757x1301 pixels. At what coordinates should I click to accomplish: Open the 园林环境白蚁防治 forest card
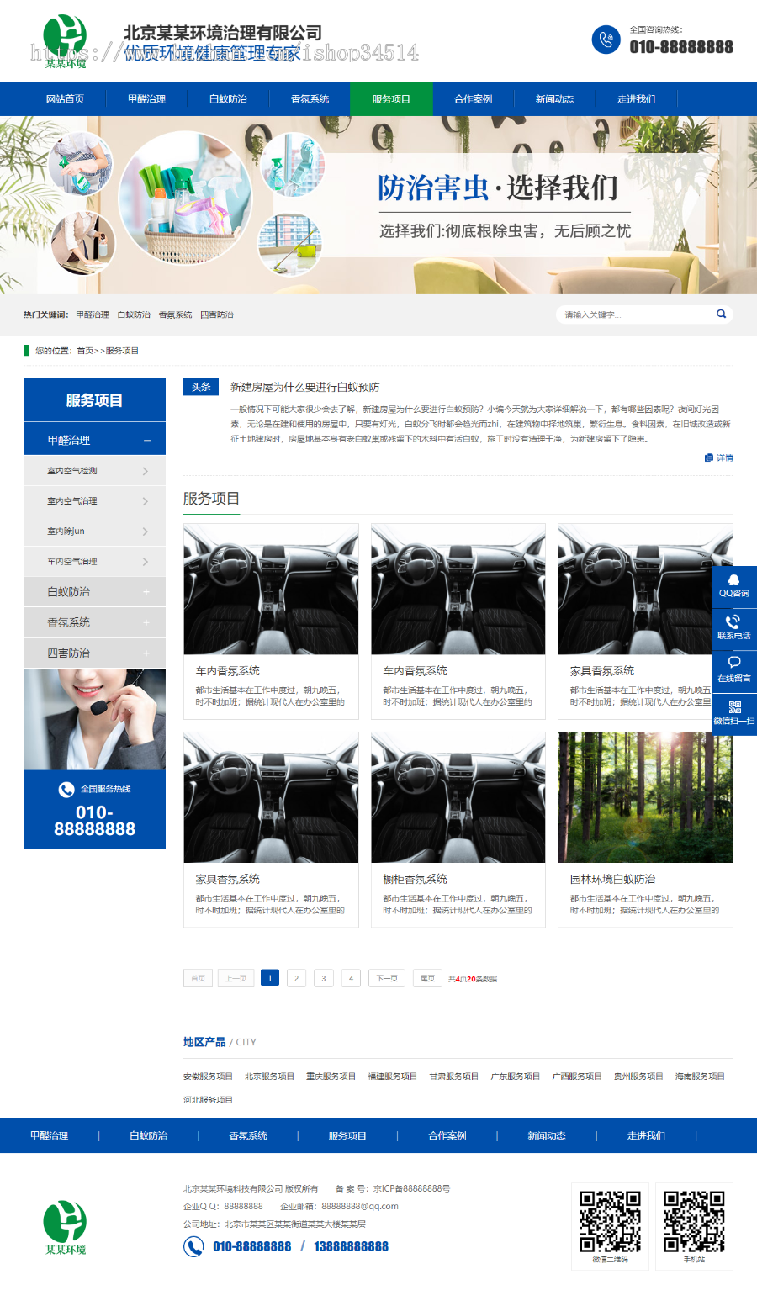pyautogui.click(x=645, y=829)
